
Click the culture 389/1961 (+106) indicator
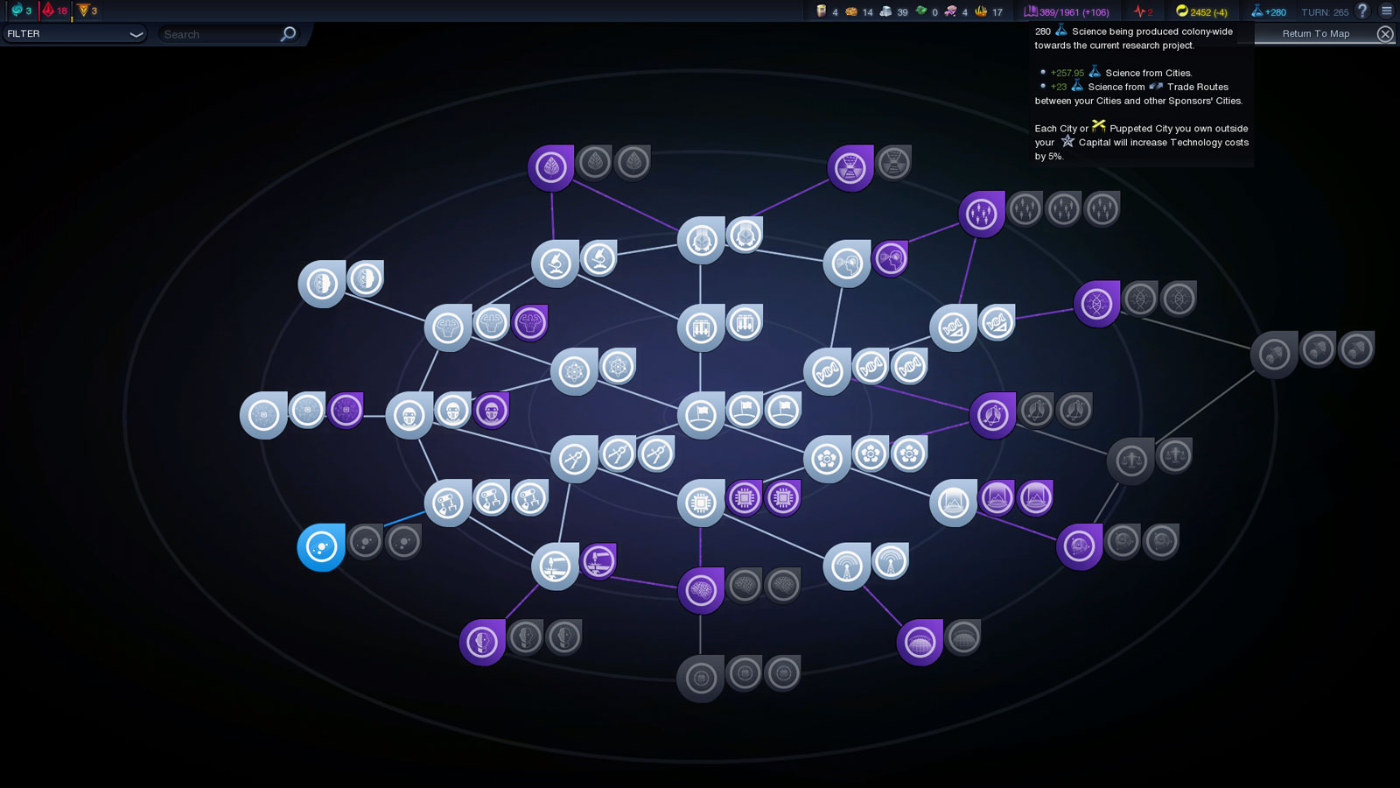point(1067,11)
